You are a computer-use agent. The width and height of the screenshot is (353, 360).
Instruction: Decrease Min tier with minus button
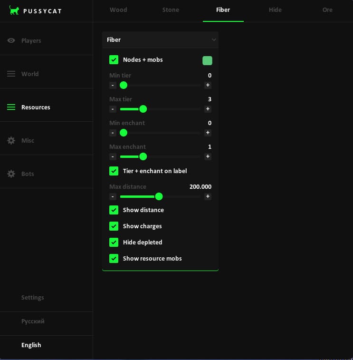[113, 85]
